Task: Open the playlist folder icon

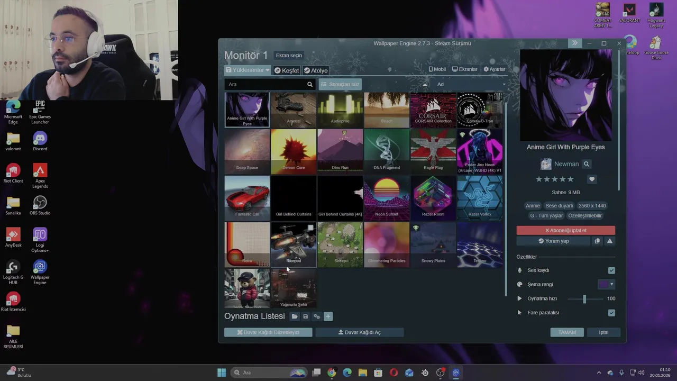Action: point(295,316)
